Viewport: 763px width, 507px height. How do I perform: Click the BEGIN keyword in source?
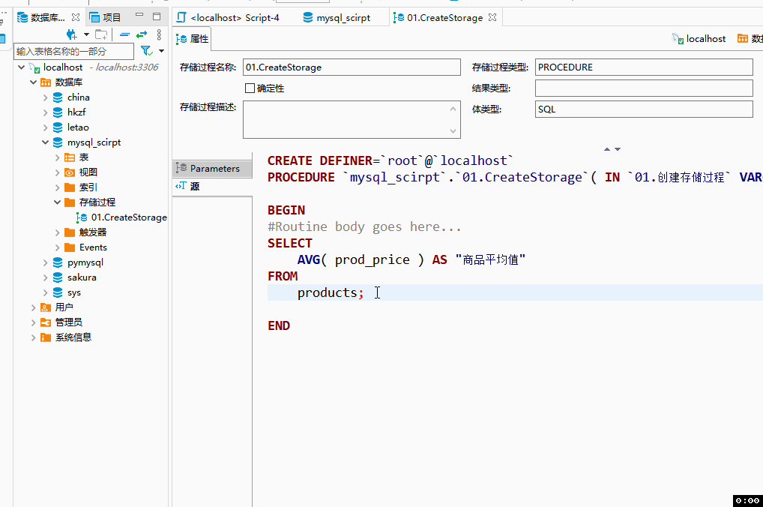[286, 211]
